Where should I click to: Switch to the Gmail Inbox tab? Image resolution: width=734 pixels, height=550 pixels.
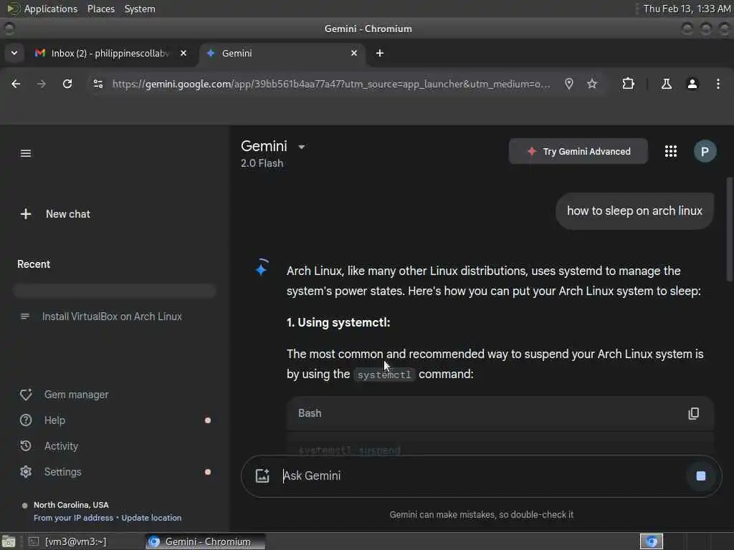tap(110, 53)
